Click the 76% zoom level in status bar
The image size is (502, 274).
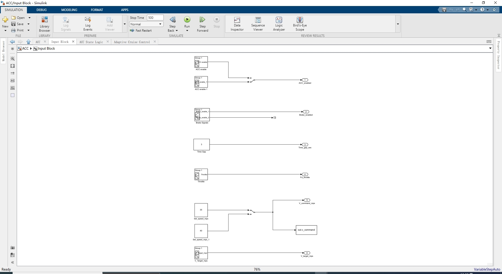257,269
